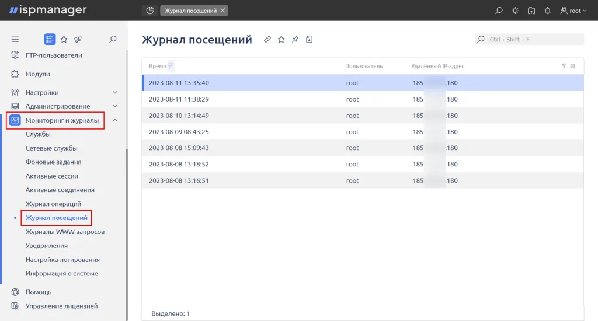Open the notifications bell
The width and height of the screenshot is (598, 321).
pyautogui.click(x=547, y=11)
